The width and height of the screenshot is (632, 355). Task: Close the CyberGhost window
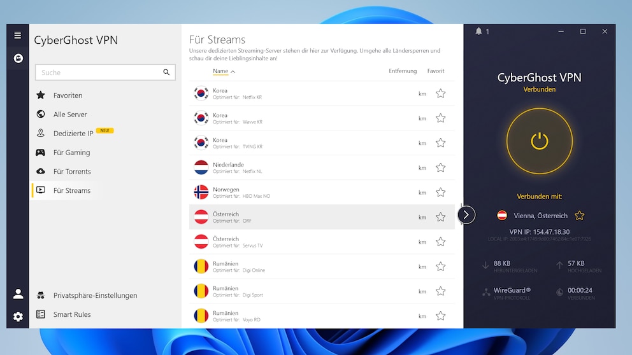pyautogui.click(x=605, y=31)
